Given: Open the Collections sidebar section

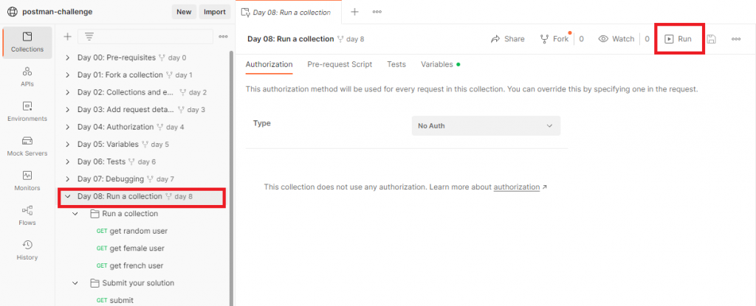Looking at the screenshot, I should point(27,43).
